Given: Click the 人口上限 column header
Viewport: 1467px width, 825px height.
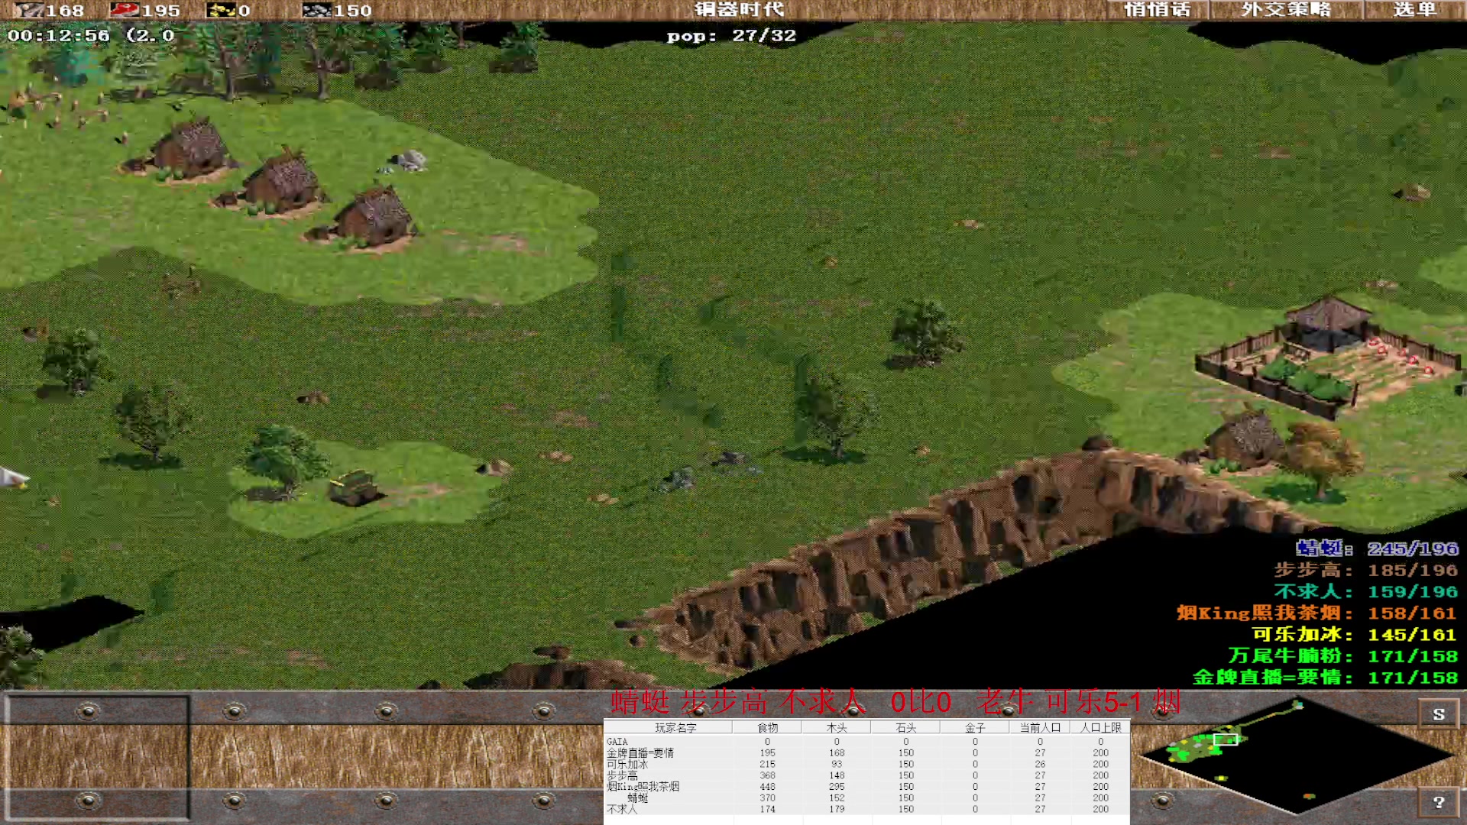Looking at the screenshot, I should [x=1101, y=728].
